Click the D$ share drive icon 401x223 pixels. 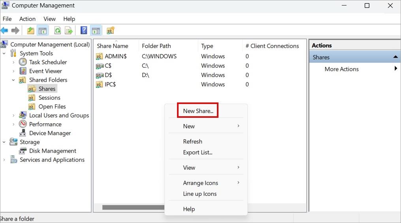(100, 75)
